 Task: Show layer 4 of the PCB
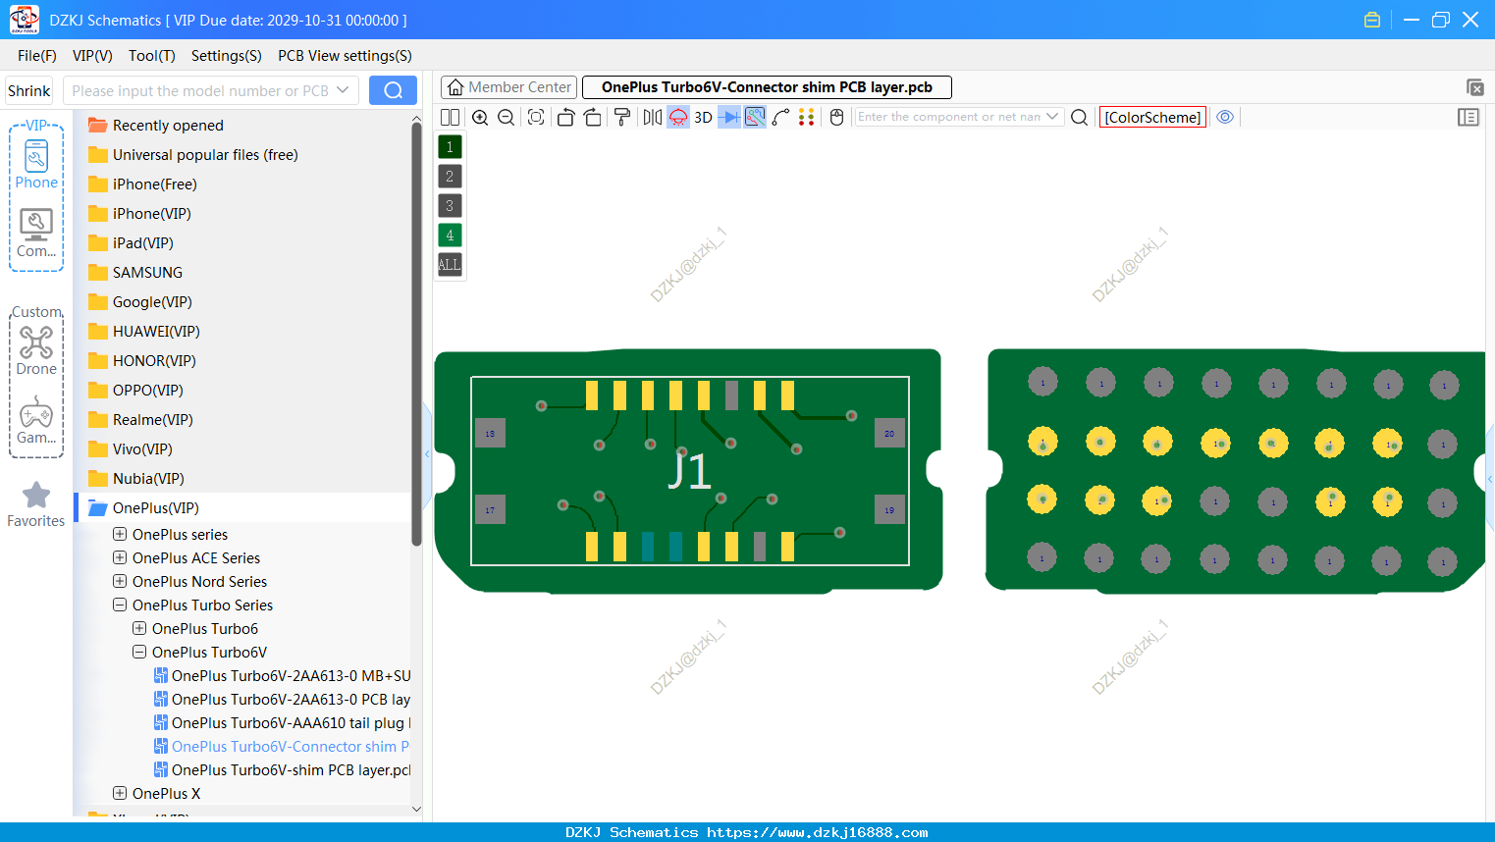(x=450, y=236)
